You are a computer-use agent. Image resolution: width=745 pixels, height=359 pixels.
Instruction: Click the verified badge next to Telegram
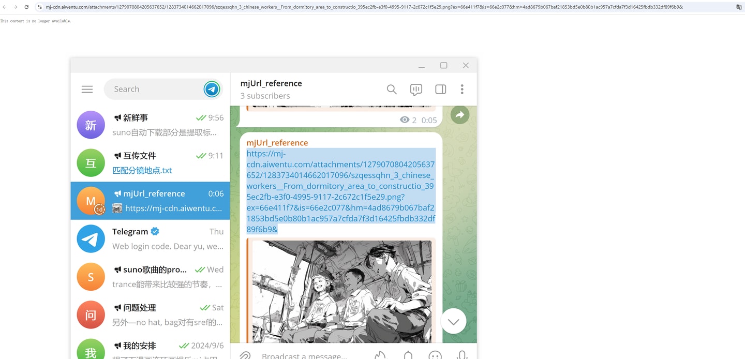(x=155, y=231)
